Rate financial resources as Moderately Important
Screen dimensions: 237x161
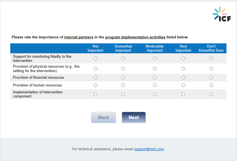155,78
